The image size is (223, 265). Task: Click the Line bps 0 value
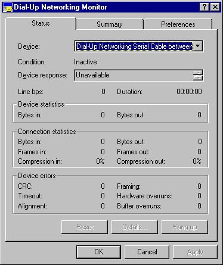(103, 92)
